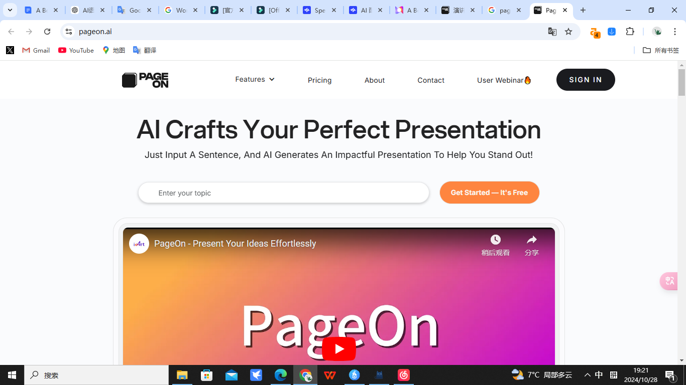Play the PageOn YouTube video

coord(339,349)
